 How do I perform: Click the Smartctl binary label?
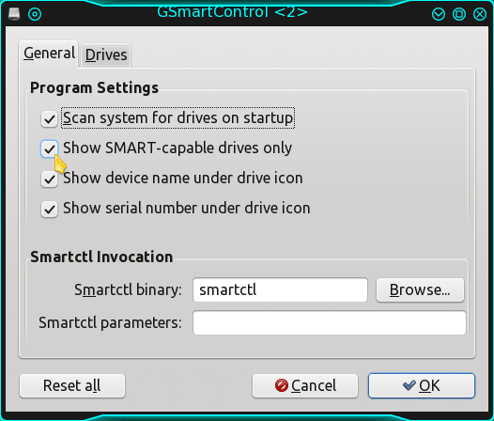click(128, 289)
